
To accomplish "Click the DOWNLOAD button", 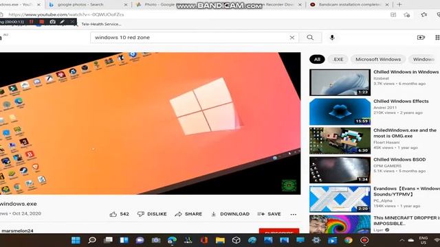I will point(230,214).
